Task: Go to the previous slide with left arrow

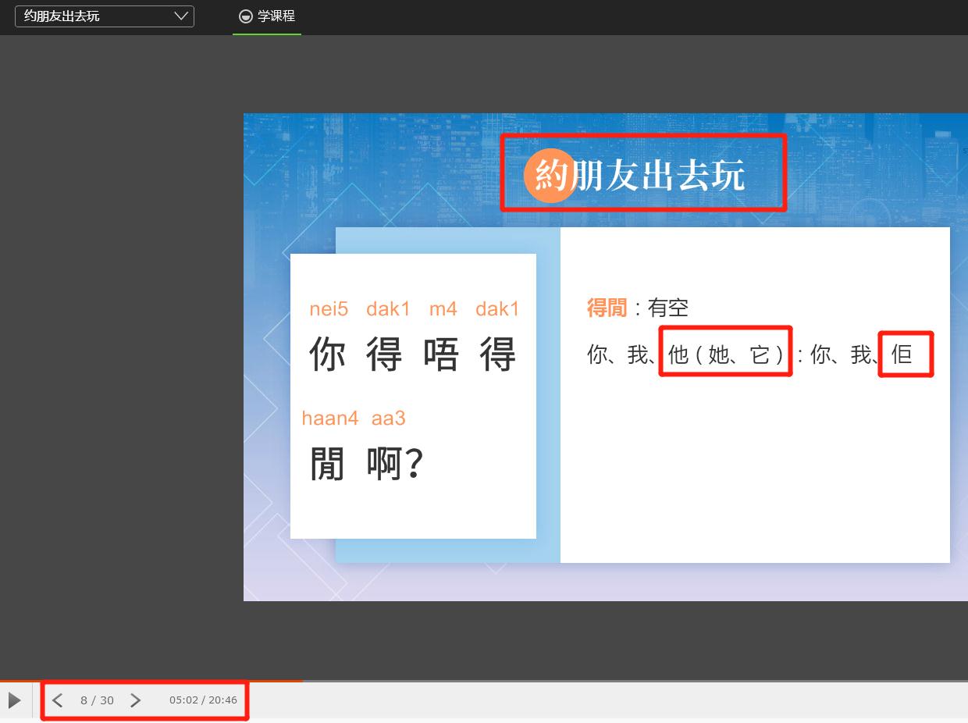Action: [x=58, y=700]
